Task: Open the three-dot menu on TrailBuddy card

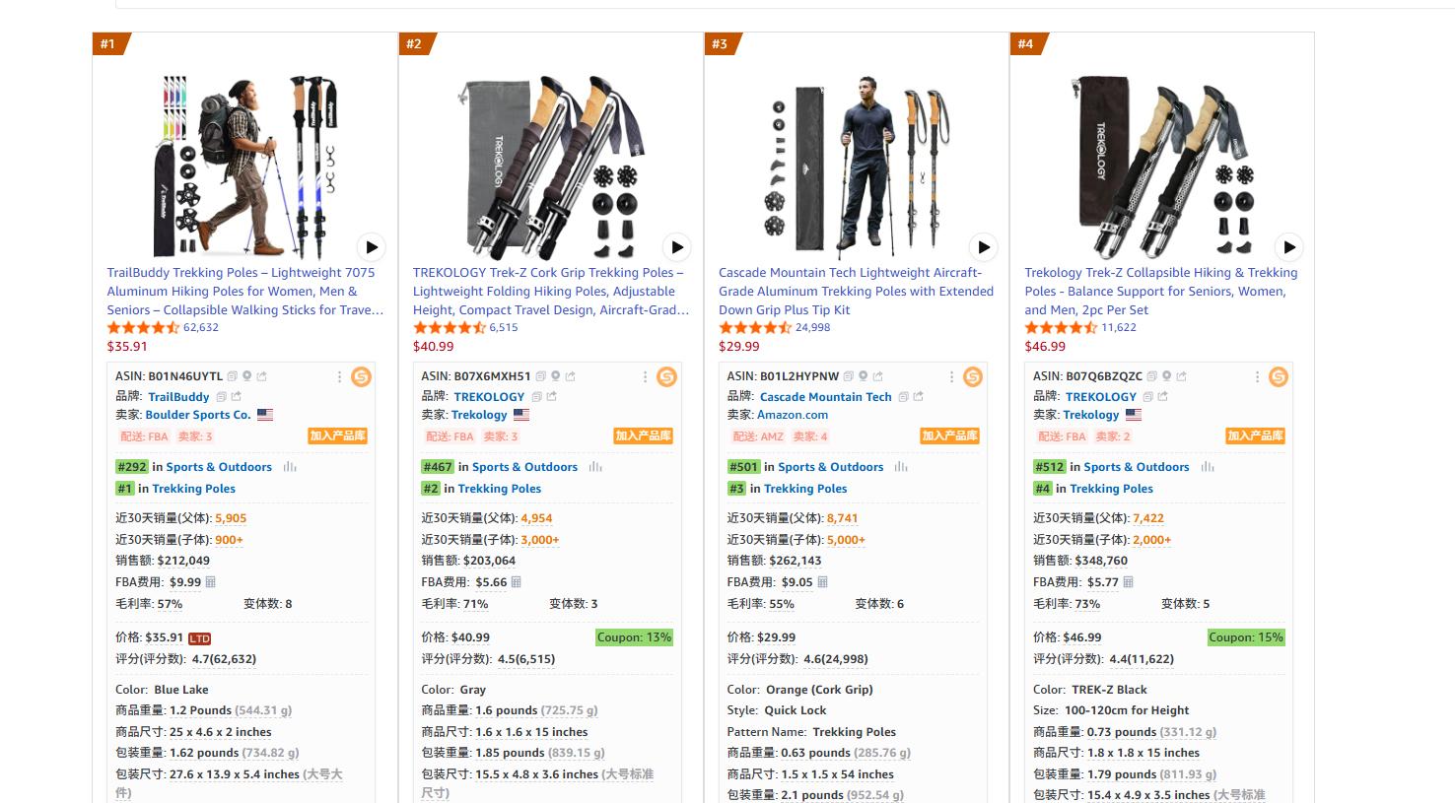Action: tap(339, 376)
